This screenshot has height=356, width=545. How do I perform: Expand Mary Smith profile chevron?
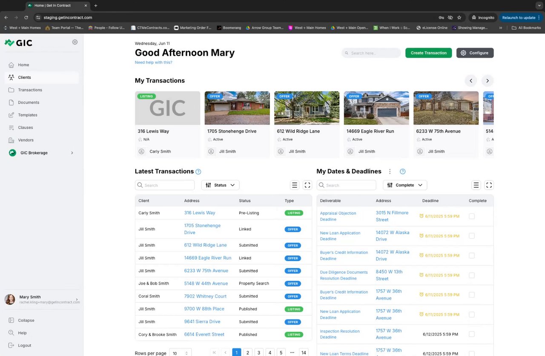pos(77,299)
